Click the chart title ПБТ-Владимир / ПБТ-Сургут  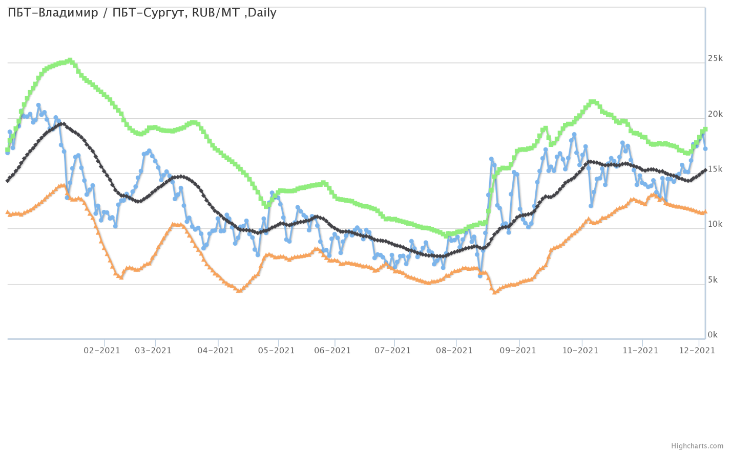pyautogui.click(x=142, y=13)
